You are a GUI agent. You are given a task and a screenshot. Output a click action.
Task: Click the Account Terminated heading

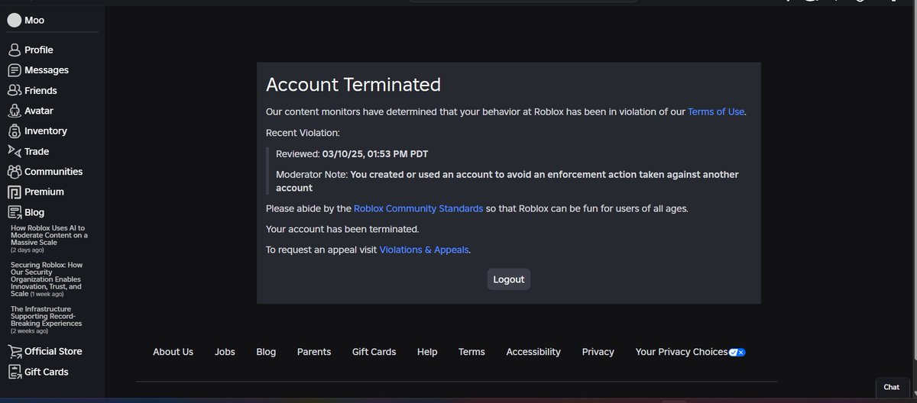pyautogui.click(x=353, y=85)
